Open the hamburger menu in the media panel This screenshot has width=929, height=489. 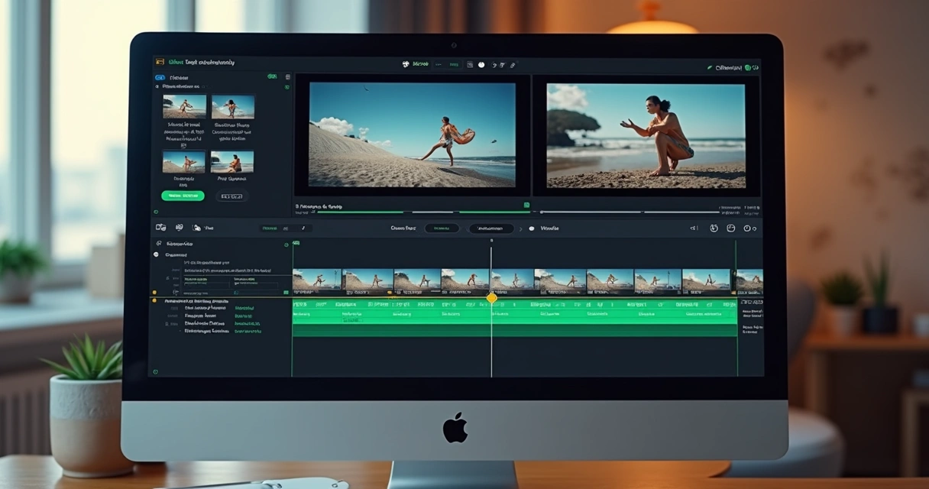287,77
